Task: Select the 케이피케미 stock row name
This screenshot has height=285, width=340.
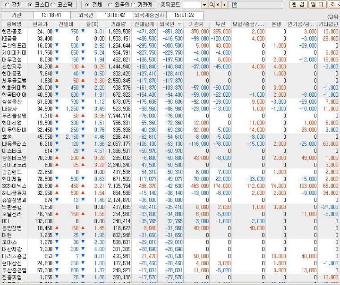Action: (14, 53)
